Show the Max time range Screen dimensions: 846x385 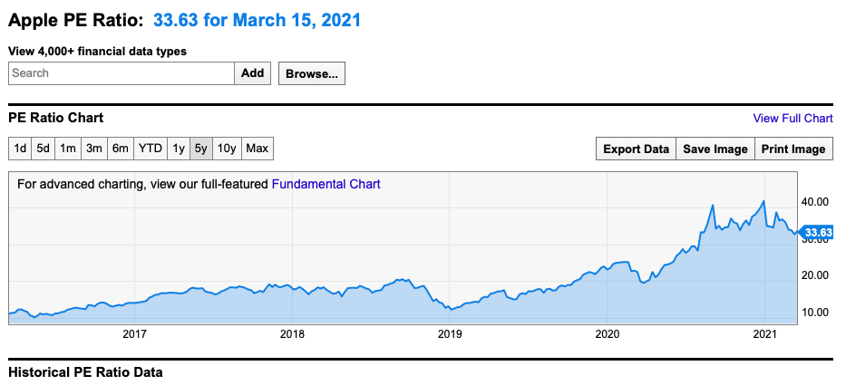pos(258,149)
